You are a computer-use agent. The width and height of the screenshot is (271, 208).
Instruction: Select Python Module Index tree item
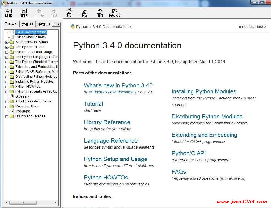(31, 37)
